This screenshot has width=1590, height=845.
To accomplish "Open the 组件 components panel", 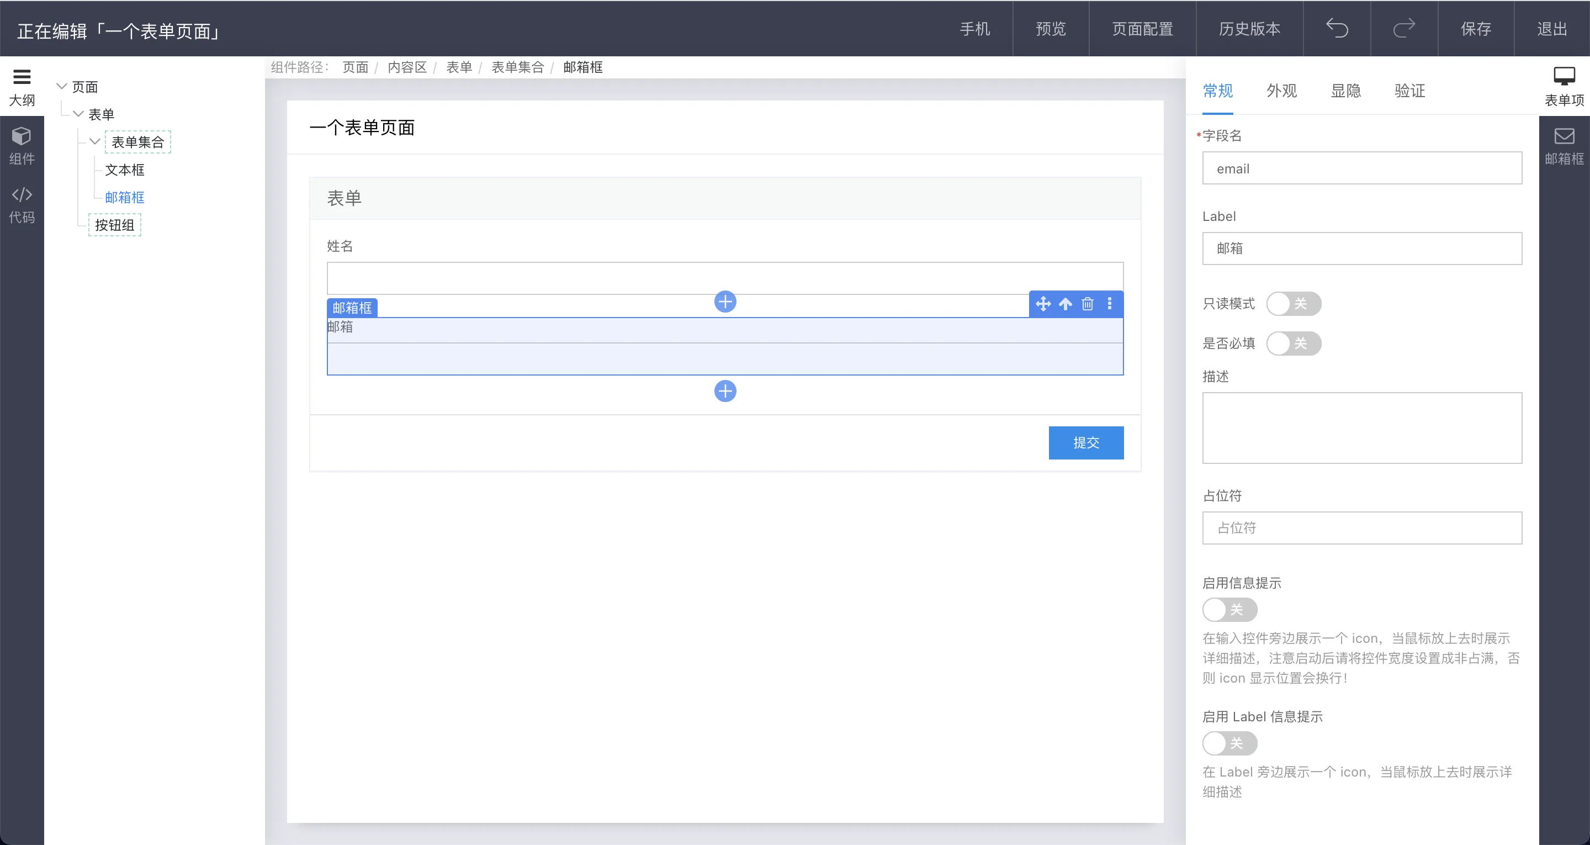I will (x=22, y=146).
